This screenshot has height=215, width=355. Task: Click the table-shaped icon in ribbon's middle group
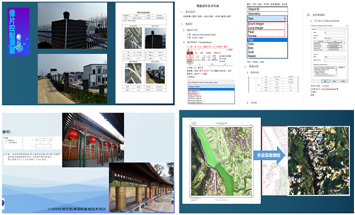pyautogui.click(x=215, y=58)
